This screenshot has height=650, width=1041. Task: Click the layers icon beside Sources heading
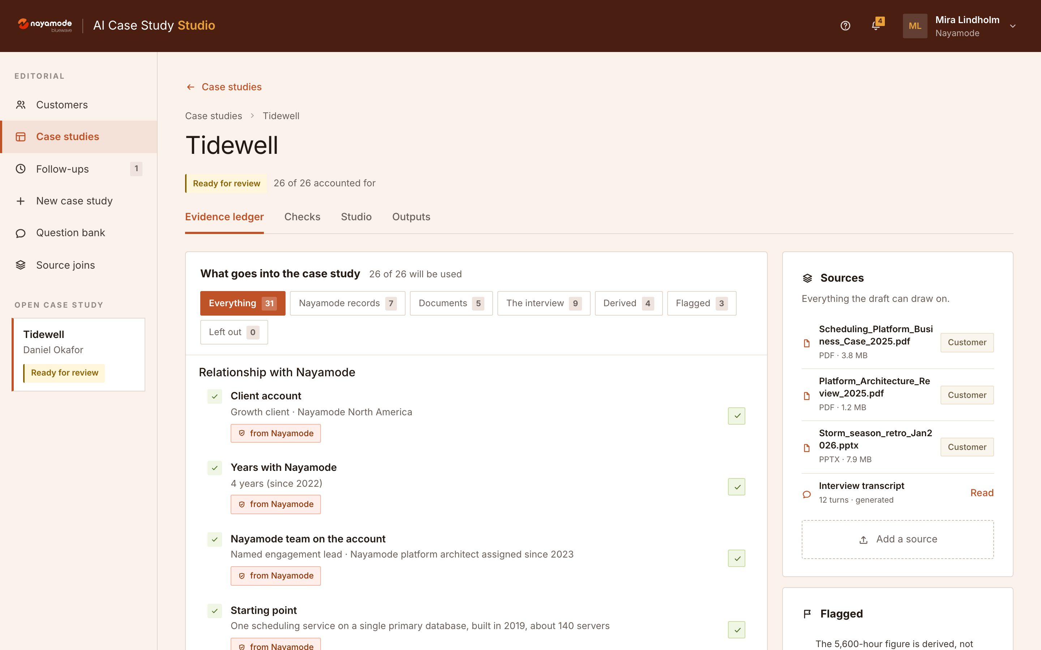click(807, 278)
